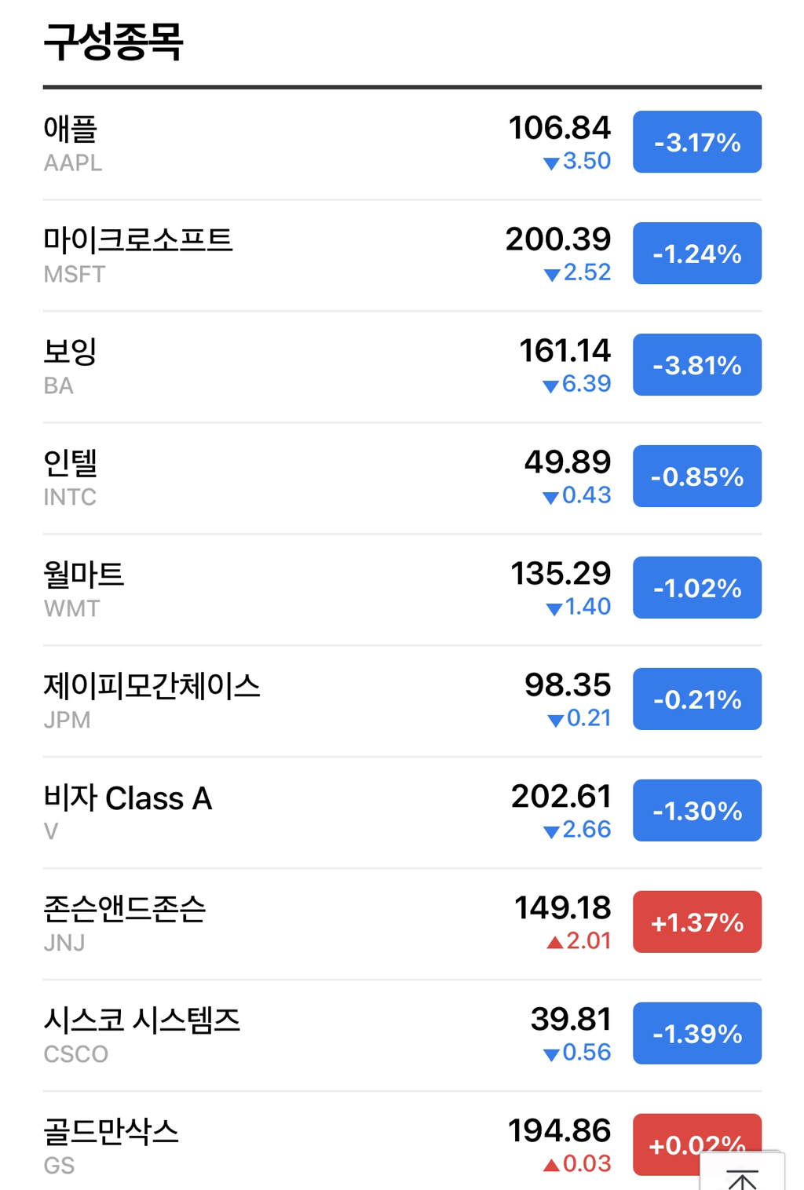804x1190 pixels.
Task: Click the red +1.37% badge
Action: click(696, 922)
